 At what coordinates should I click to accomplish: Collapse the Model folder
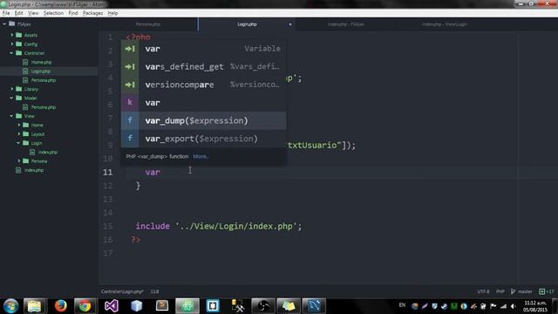11,98
